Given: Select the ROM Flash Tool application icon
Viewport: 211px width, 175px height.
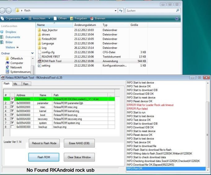Looking at the screenshot, I should pyautogui.click(x=39, y=61).
